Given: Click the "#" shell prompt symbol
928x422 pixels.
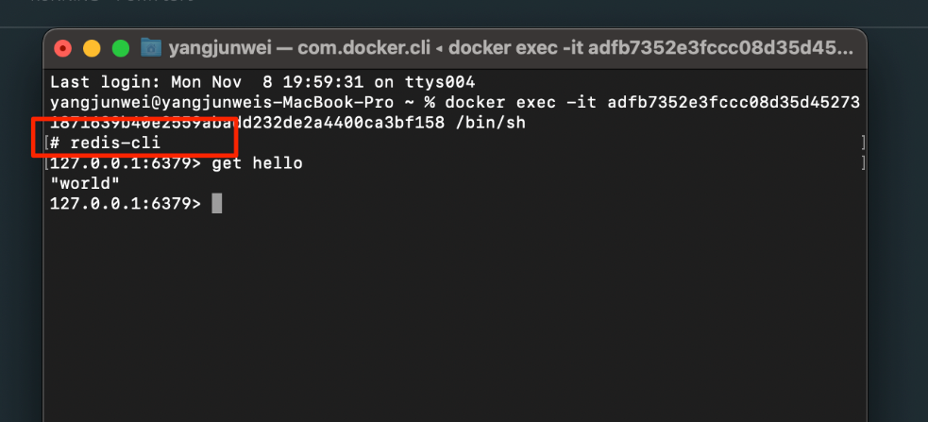Looking at the screenshot, I should point(55,143).
